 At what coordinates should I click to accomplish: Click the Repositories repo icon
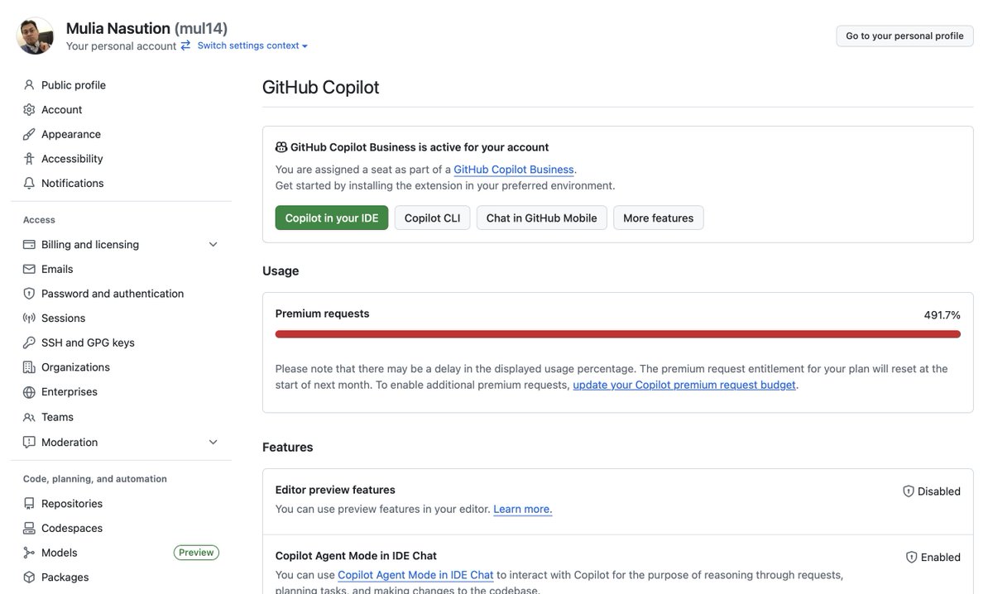(x=29, y=504)
